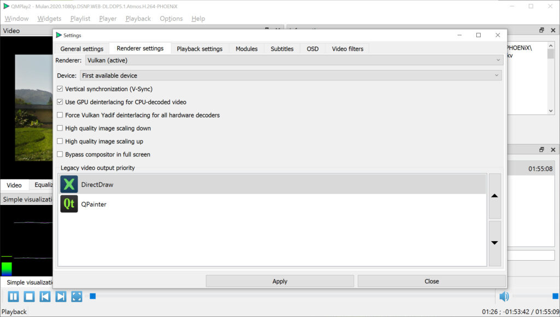Image resolution: width=560 pixels, height=317 pixels.
Task: Mute audio via the speaker icon
Action: (x=504, y=296)
